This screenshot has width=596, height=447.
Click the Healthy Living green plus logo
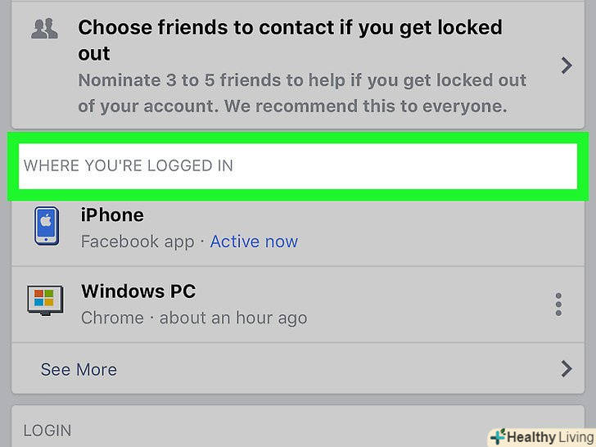point(498,436)
